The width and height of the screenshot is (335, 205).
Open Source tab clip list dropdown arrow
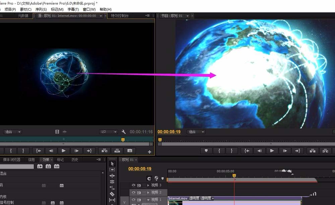tap(101, 16)
